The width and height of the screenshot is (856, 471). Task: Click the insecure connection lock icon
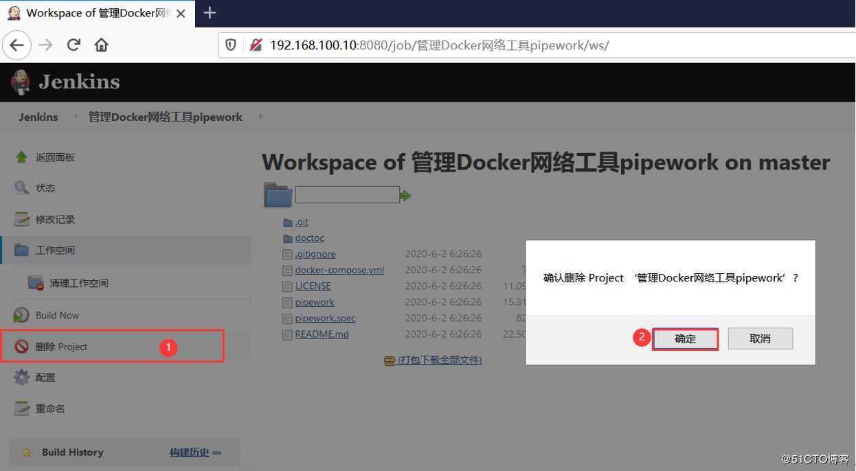click(x=256, y=45)
